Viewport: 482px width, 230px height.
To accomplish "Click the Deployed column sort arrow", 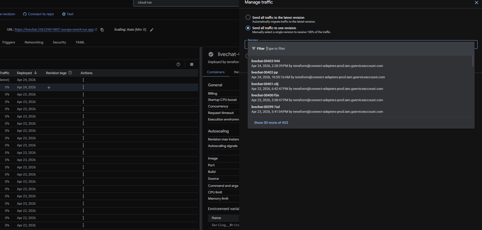I will click(x=35, y=73).
